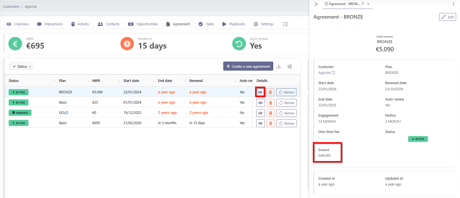Expand the ACTIVE status badge in BRONZE row
This screenshot has width=460, height=198.
coord(18,92)
